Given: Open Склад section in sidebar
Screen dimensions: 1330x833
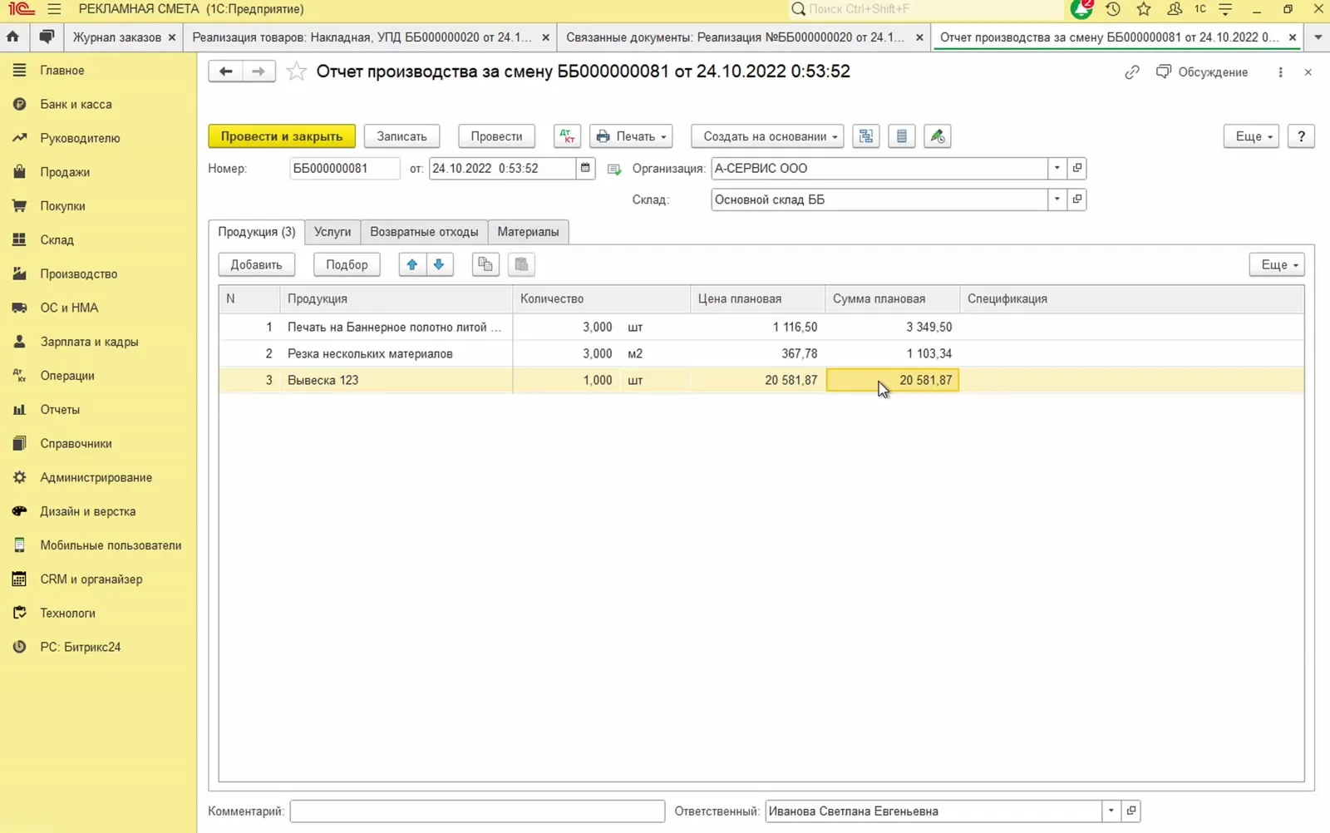Looking at the screenshot, I should [57, 239].
